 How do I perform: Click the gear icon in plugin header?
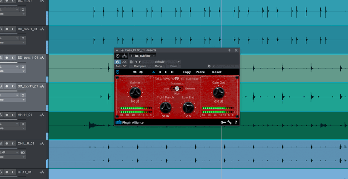tap(209, 66)
